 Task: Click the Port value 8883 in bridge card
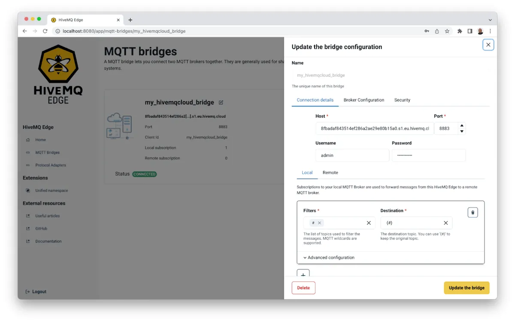(x=223, y=127)
